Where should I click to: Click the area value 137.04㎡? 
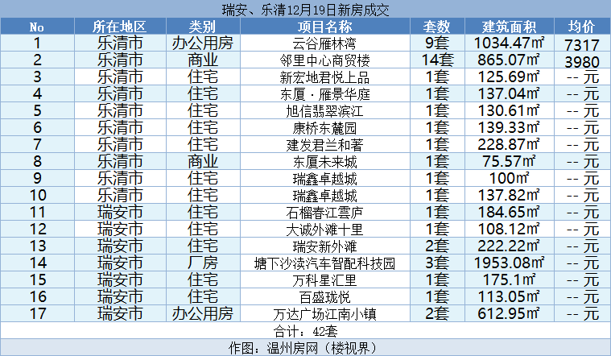509,93
